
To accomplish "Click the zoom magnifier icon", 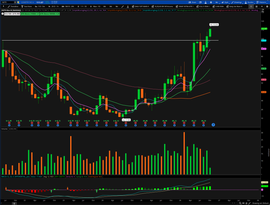I will [240, 203].
